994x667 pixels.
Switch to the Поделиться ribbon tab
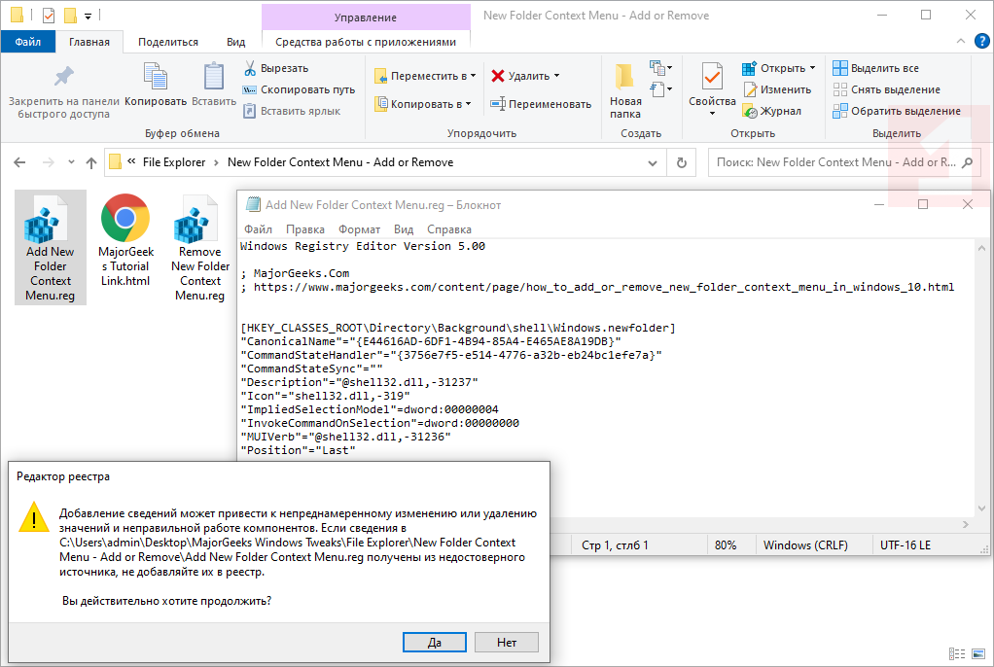168,42
